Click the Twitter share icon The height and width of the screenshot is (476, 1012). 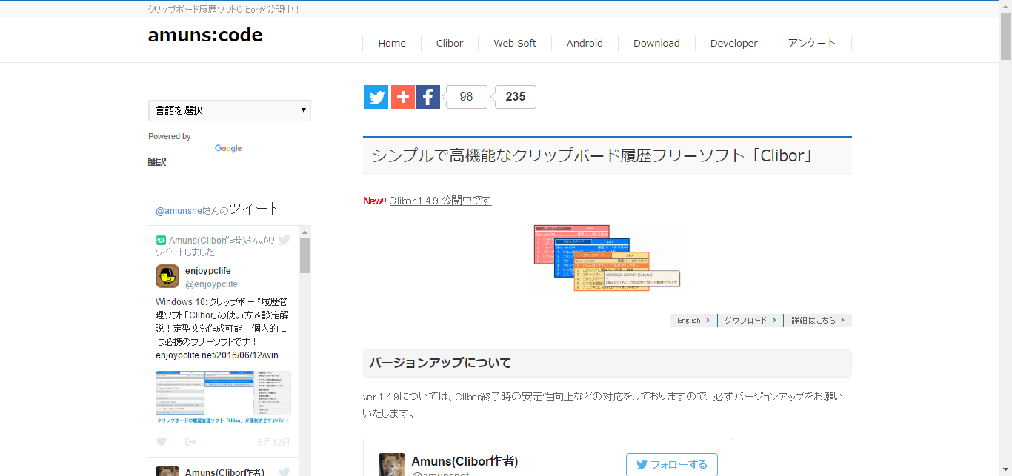pos(376,97)
